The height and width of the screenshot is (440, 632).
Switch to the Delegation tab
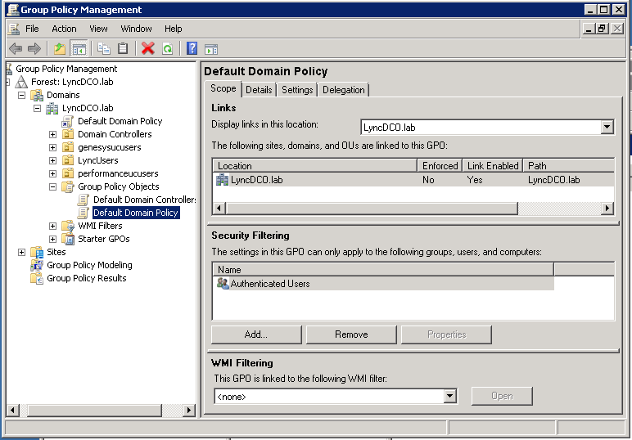pos(343,90)
